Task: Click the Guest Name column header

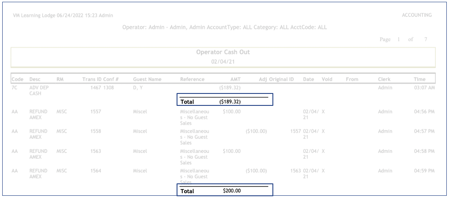Action: pyautogui.click(x=147, y=79)
